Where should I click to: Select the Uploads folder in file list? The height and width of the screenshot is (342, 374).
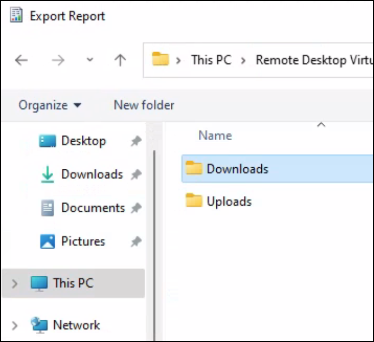pos(229,201)
